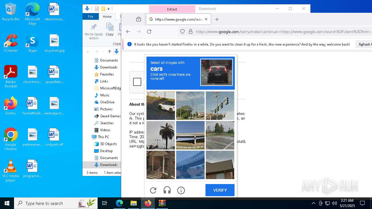Tick the I'm not a robot checkbox
This screenshot has width=372, height=209.
[x=137, y=82]
